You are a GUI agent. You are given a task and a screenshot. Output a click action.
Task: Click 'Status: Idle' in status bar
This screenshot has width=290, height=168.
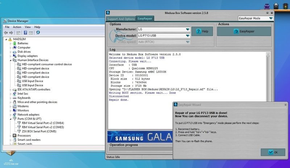tap(113, 157)
